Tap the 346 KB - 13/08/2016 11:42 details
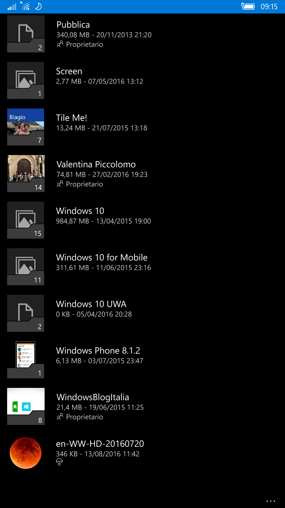The image size is (285, 508). click(98, 454)
